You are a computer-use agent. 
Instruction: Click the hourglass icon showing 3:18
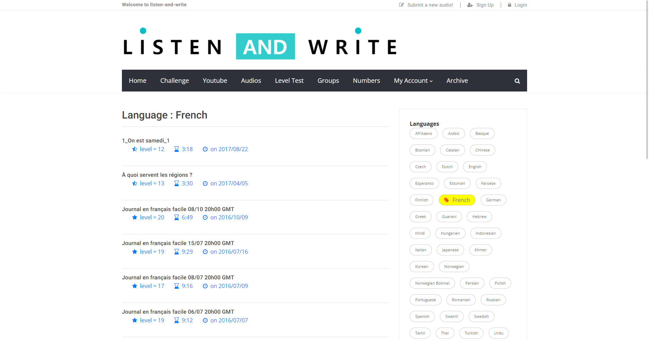coord(176,149)
